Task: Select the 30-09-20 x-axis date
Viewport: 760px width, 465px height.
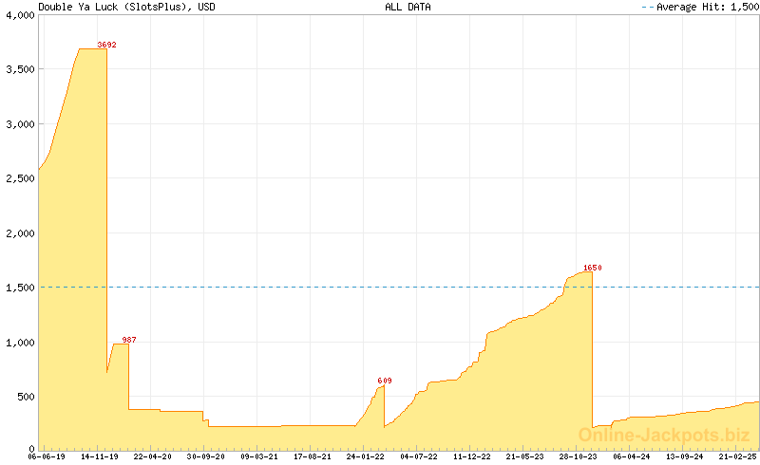Action: point(205,456)
